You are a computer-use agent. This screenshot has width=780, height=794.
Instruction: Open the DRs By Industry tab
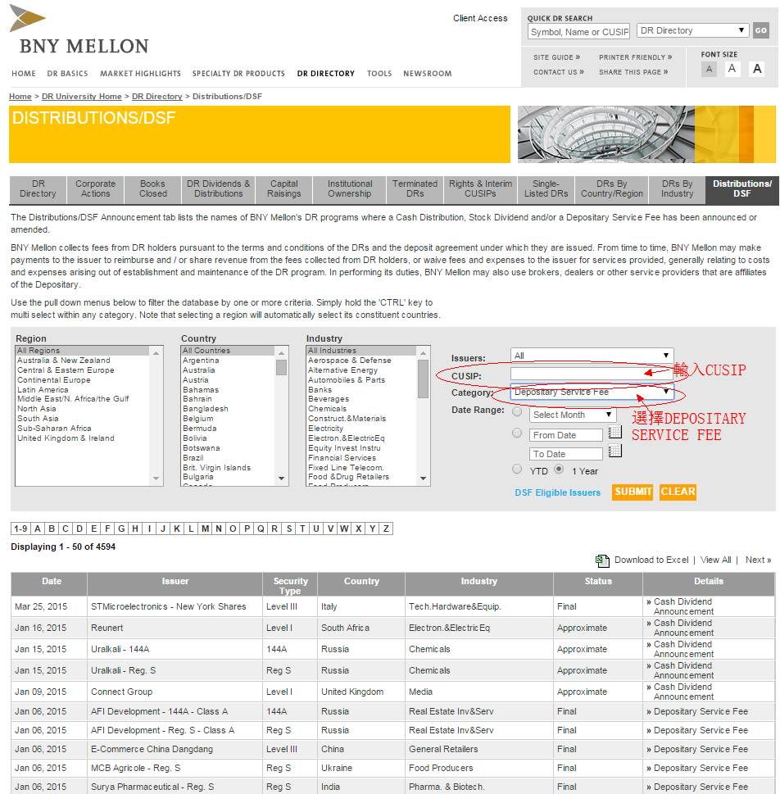click(678, 189)
